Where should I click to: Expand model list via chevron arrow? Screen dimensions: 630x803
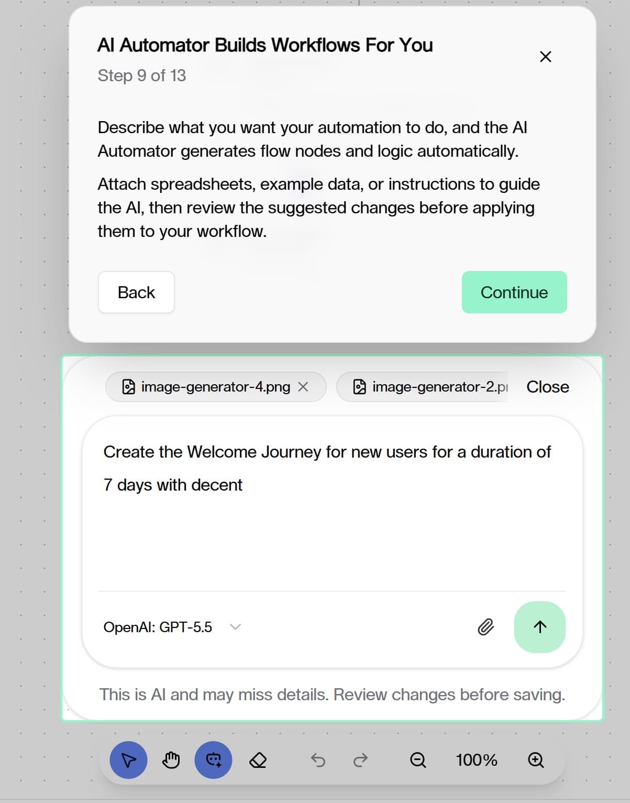coord(236,627)
